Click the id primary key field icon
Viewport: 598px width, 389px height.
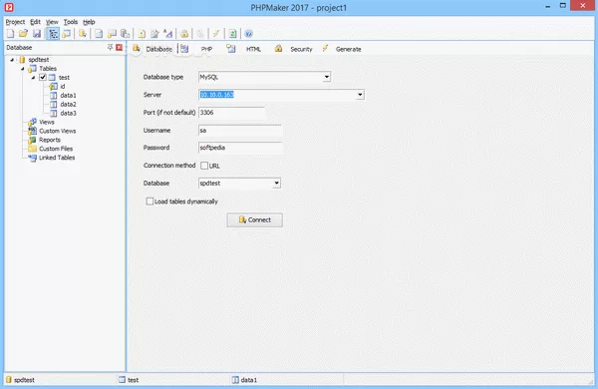click(x=54, y=87)
